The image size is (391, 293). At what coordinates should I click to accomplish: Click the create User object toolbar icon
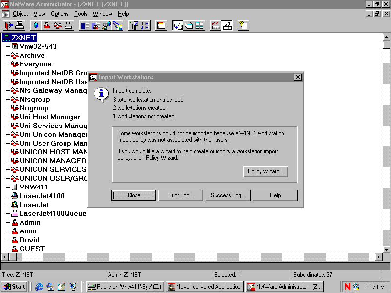pyautogui.click(x=46, y=25)
